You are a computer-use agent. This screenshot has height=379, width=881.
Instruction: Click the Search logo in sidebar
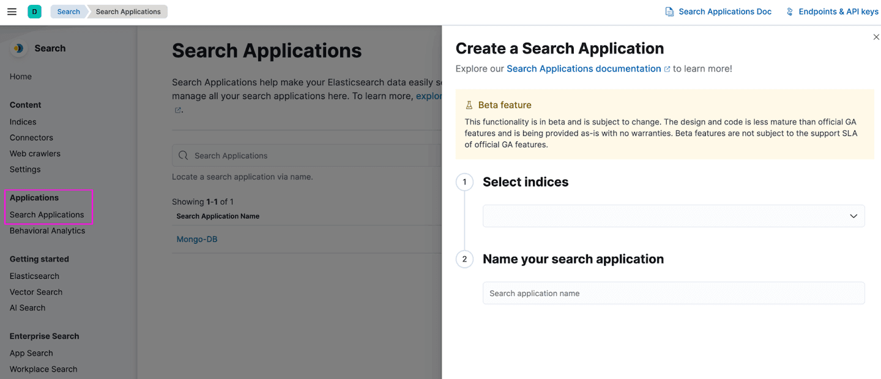[x=18, y=48]
